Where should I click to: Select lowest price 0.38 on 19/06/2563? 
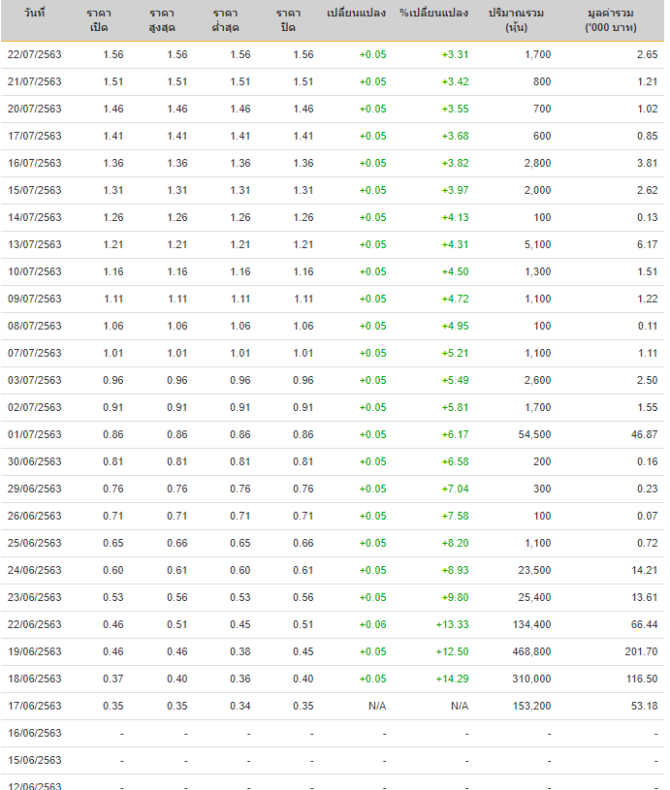coord(239,652)
